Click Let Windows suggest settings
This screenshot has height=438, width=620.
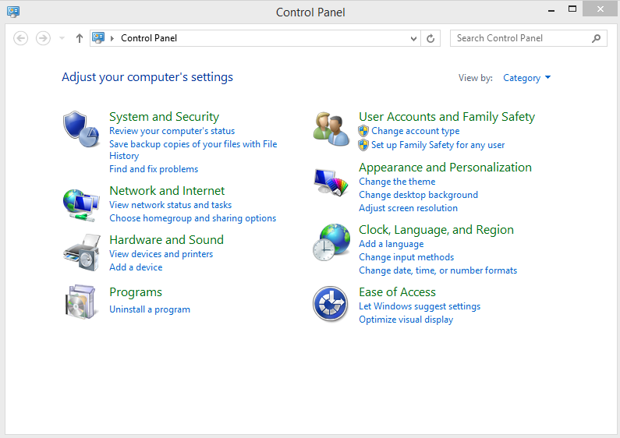[x=420, y=306]
